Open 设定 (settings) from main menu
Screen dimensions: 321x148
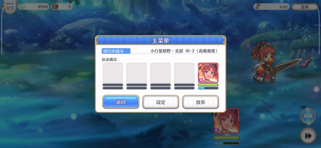coord(161,102)
